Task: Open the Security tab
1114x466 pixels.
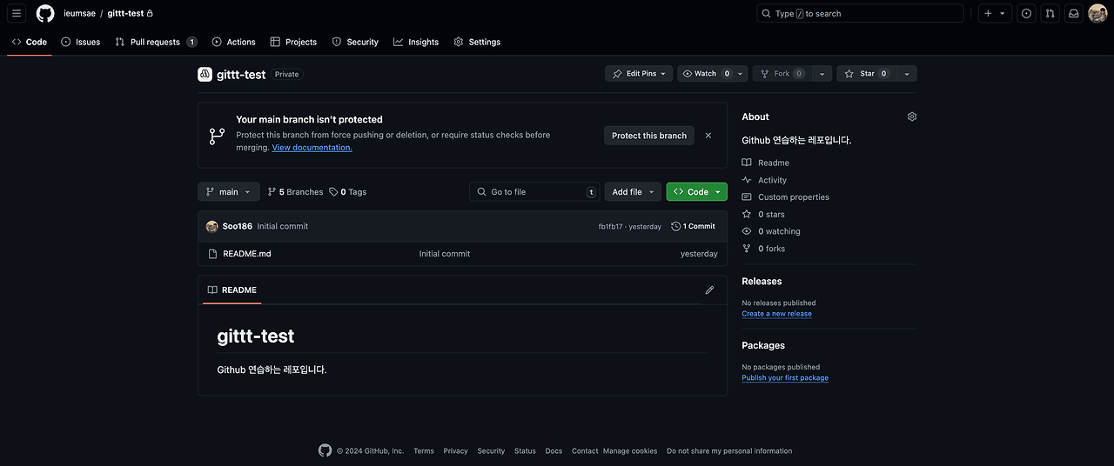Action: click(355, 42)
